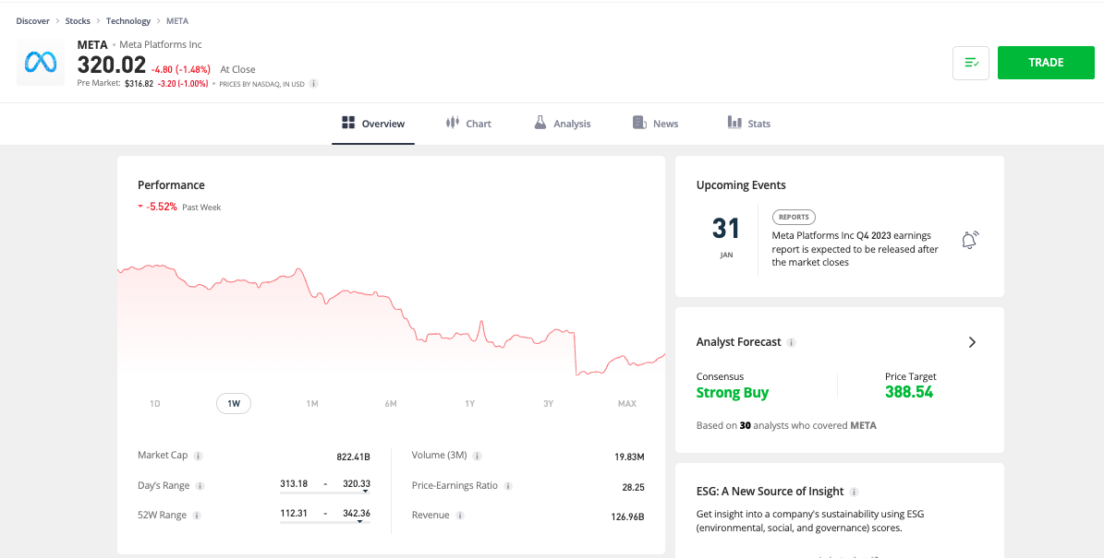This screenshot has height=558, width=1104.
Task: Click the info icon beside Analyst Forecast
Action: pos(793,342)
